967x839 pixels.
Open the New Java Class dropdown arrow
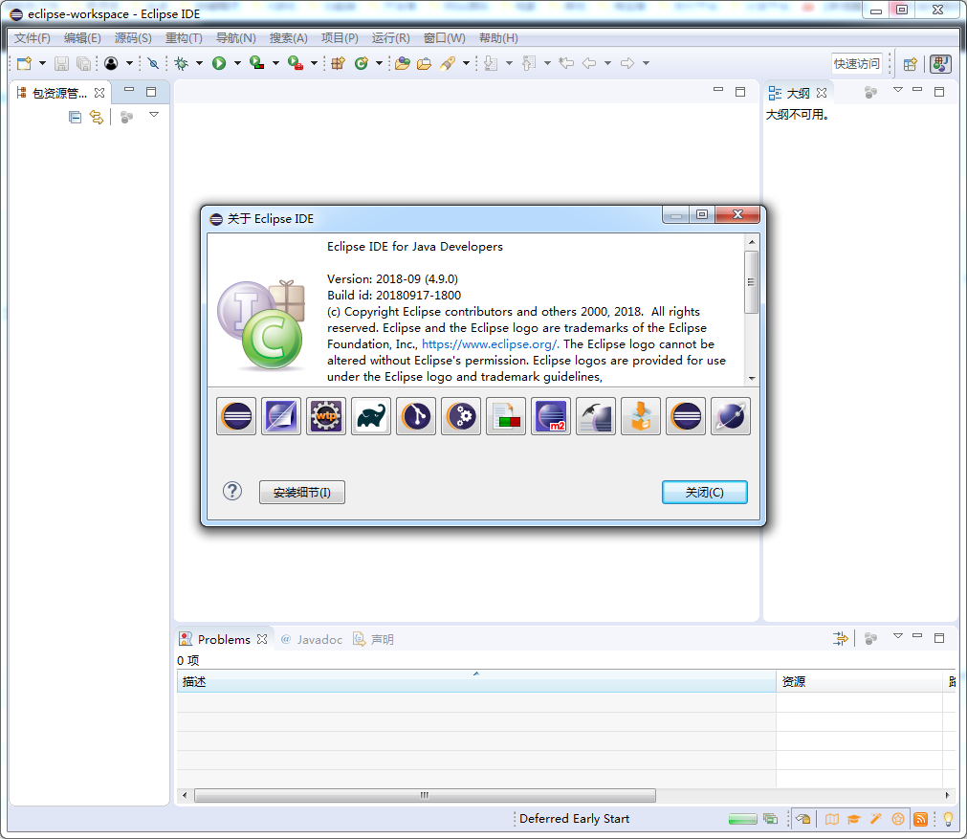[380, 63]
